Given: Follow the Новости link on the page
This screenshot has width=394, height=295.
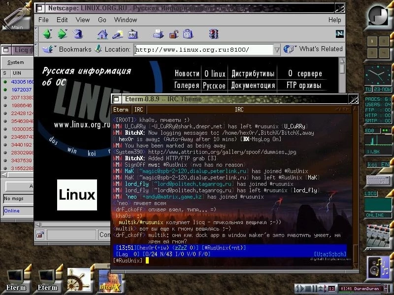Looking at the screenshot, I should (187, 73).
